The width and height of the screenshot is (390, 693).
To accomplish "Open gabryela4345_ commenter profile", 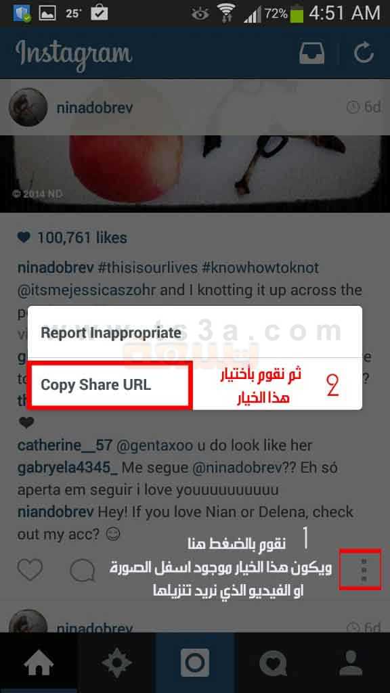I will 67,467.
